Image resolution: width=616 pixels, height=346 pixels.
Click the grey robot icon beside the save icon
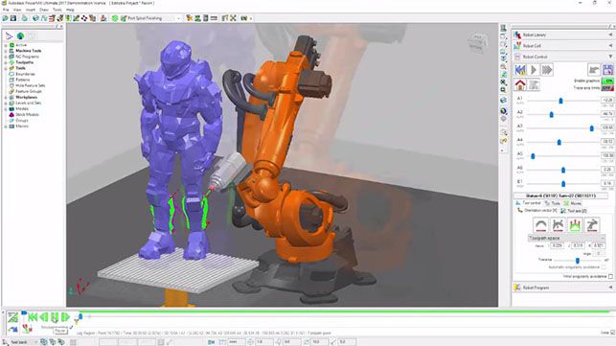click(594, 70)
